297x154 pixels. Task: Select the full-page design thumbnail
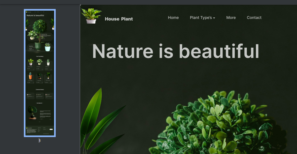coord(40,73)
